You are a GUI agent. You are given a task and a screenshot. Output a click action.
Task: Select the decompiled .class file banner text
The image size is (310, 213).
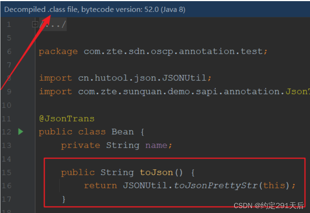coord(95,9)
